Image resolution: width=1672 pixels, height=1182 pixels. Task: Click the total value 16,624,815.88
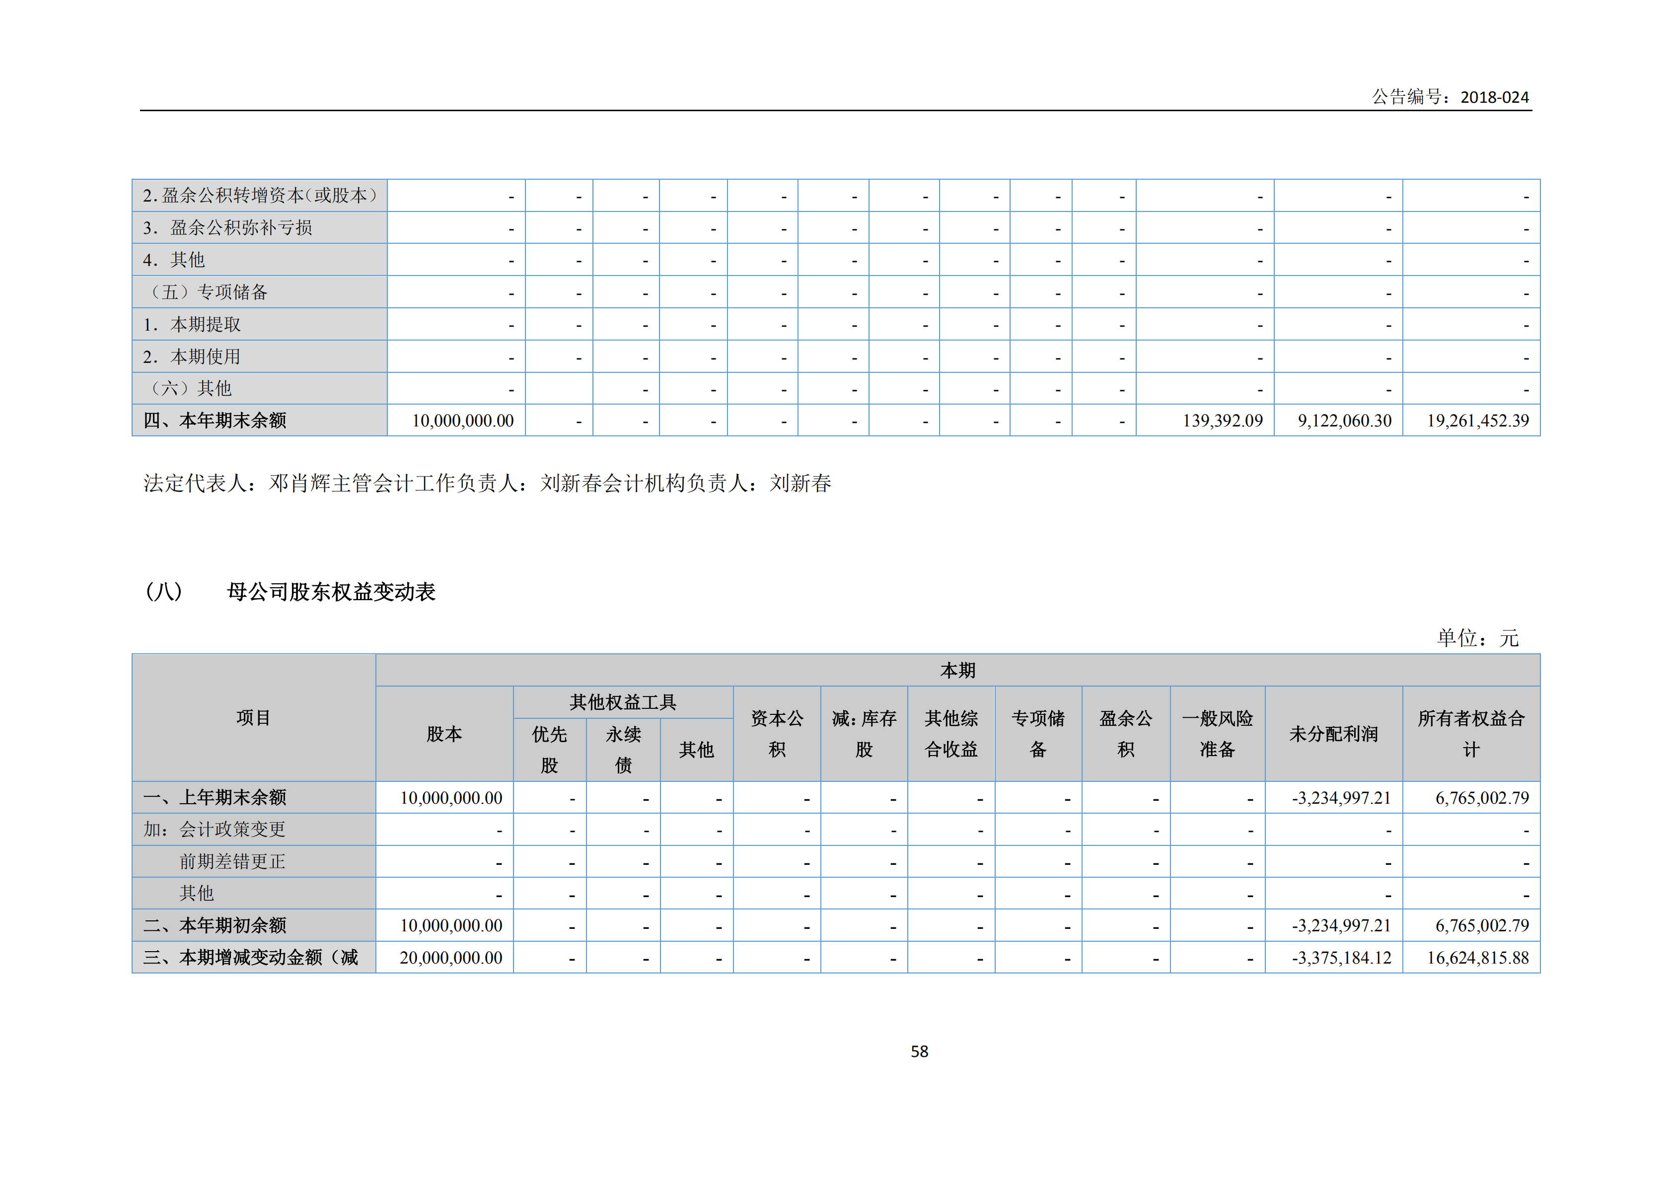tap(1477, 958)
